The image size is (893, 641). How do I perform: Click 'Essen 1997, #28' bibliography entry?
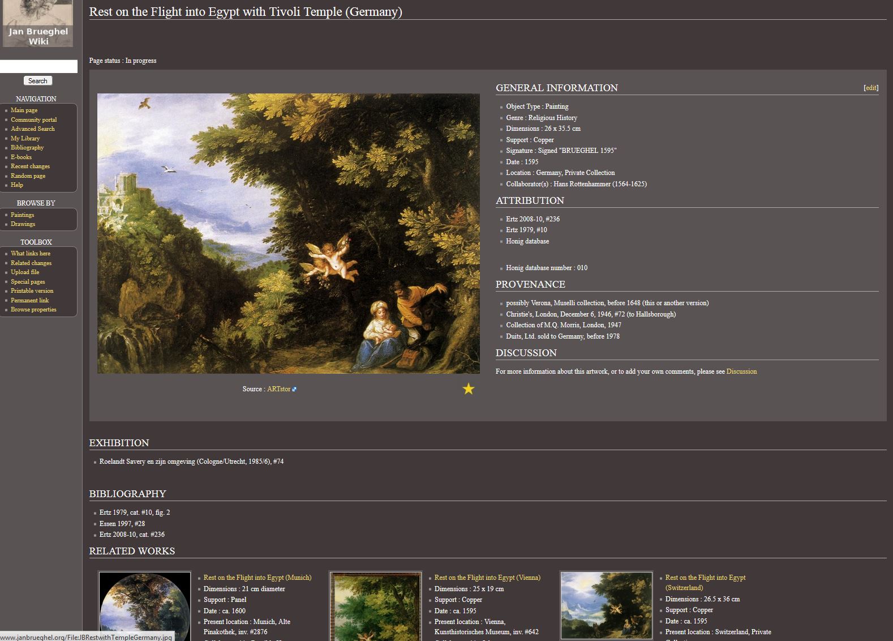(122, 524)
